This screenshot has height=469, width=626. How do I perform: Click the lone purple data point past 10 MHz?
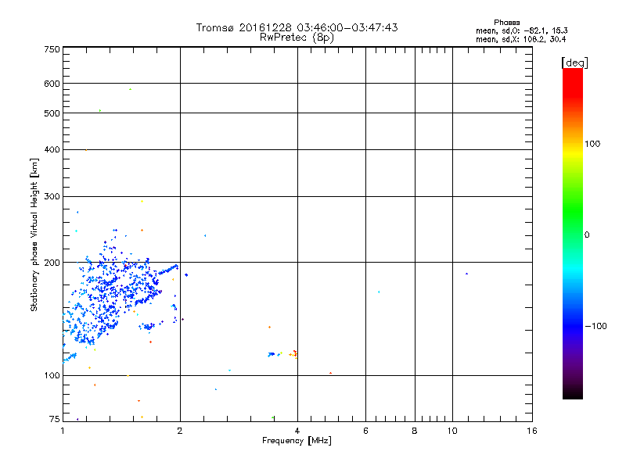coord(466,274)
